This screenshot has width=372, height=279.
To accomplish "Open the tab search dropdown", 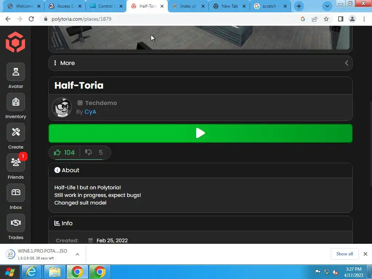I will (x=327, y=6).
